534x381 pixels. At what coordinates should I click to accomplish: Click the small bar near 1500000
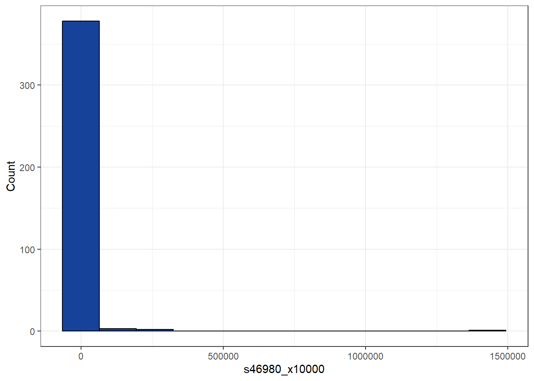(488, 331)
